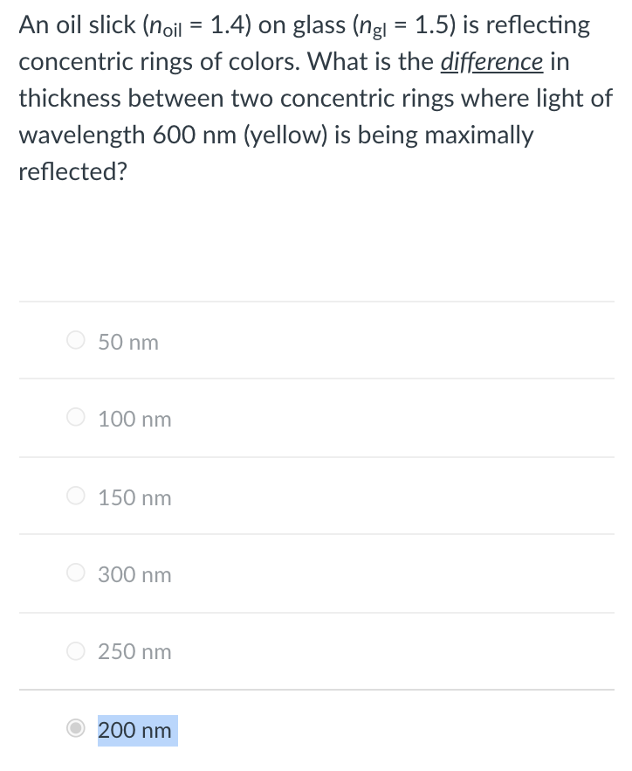Screen dimensions: 632x771
Task: Click the selected 200 nm radio button
Action: pos(76,728)
